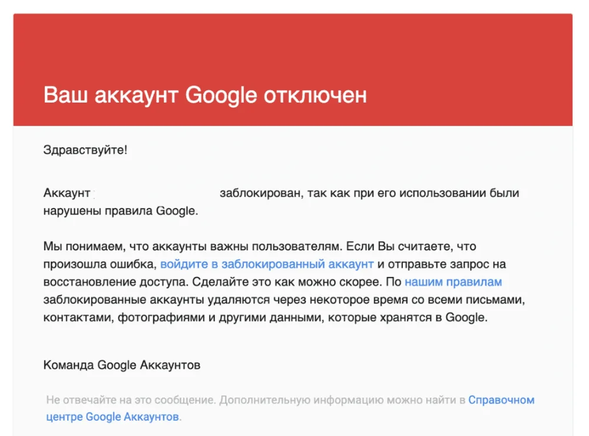Image resolution: width=589 pixels, height=436 pixels.
Task: Click the footer text "Не отвечайте на это сообщение"
Action: pyautogui.click(x=130, y=401)
